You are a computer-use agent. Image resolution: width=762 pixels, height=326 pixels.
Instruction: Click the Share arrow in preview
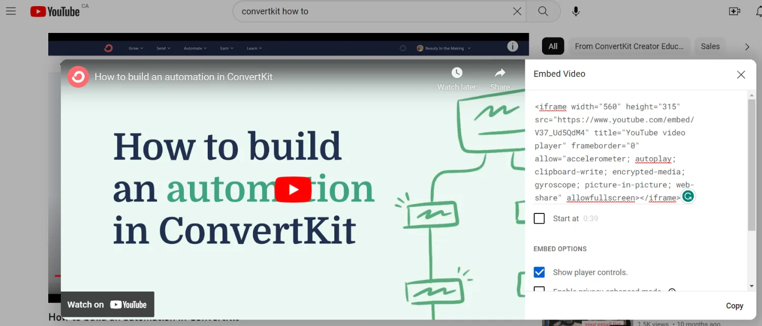click(500, 74)
